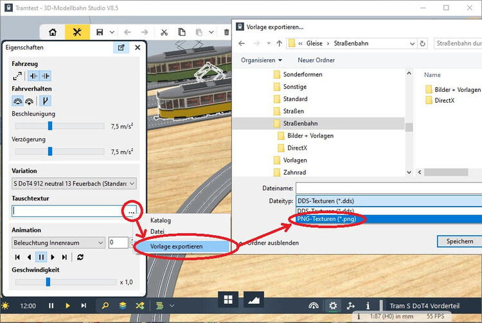Open the Variation dropdown

[74, 184]
